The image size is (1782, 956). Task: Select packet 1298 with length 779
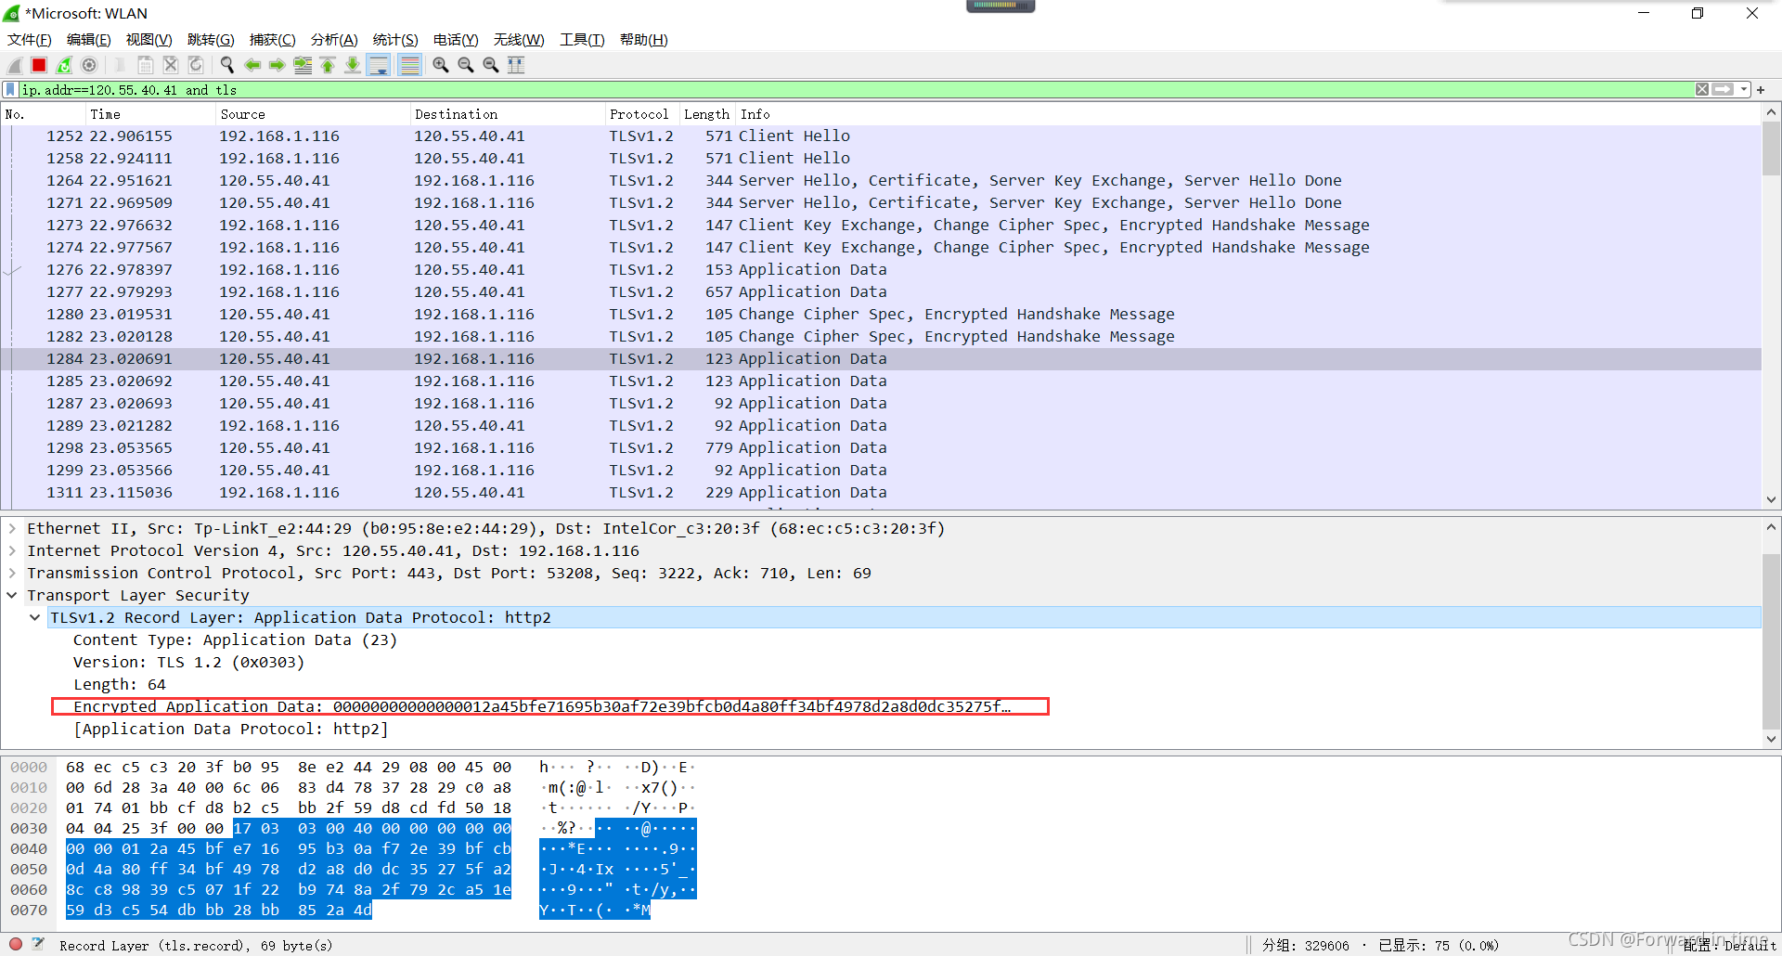(881, 448)
